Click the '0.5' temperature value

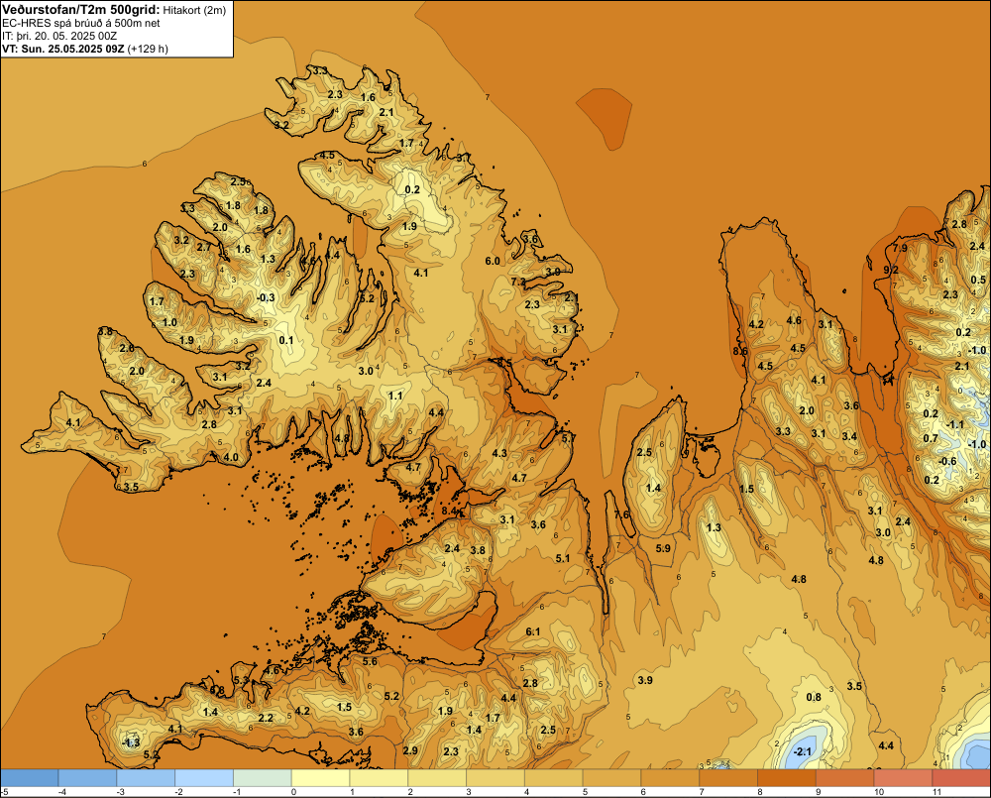[978, 280]
